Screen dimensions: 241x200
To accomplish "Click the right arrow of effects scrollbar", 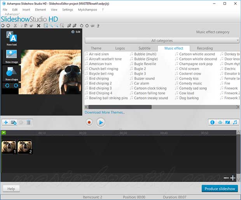I will point(238,107).
